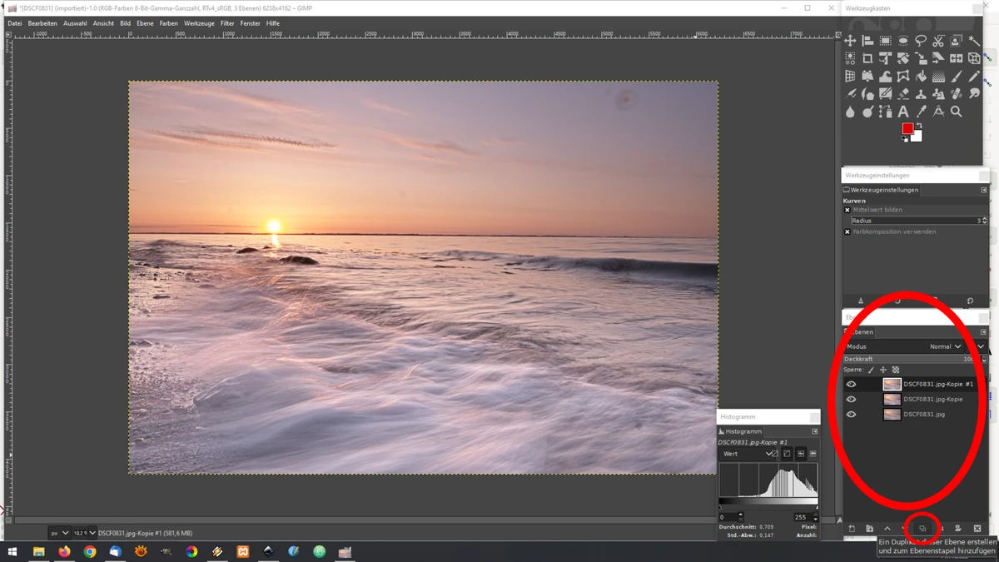Raise the layer with the up arrow button
This screenshot has width=999, height=562.
887,529
